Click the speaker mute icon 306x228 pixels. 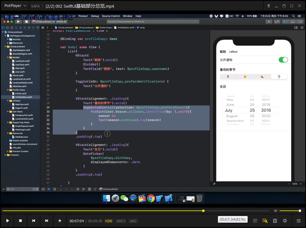click(x=275, y=211)
